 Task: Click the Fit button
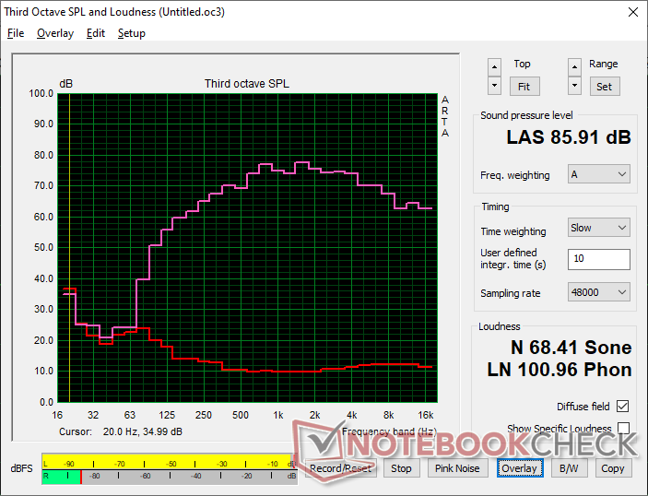[524, 87]
